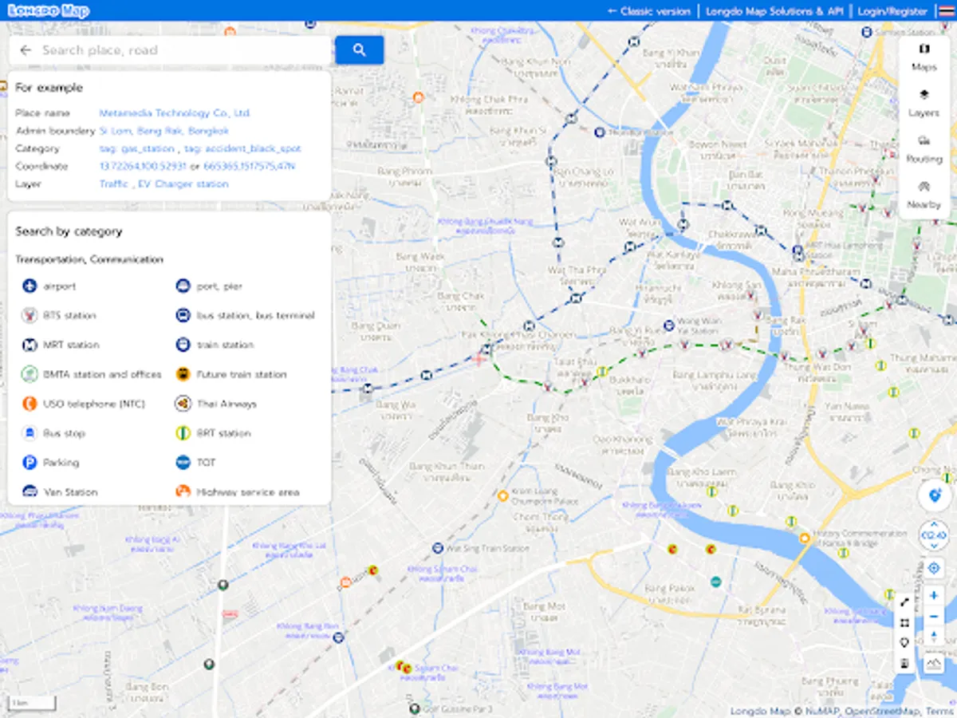Viewport: 957px width, 718px height.
Task: Center the map using the my-location crosshair
Action: 933,567
